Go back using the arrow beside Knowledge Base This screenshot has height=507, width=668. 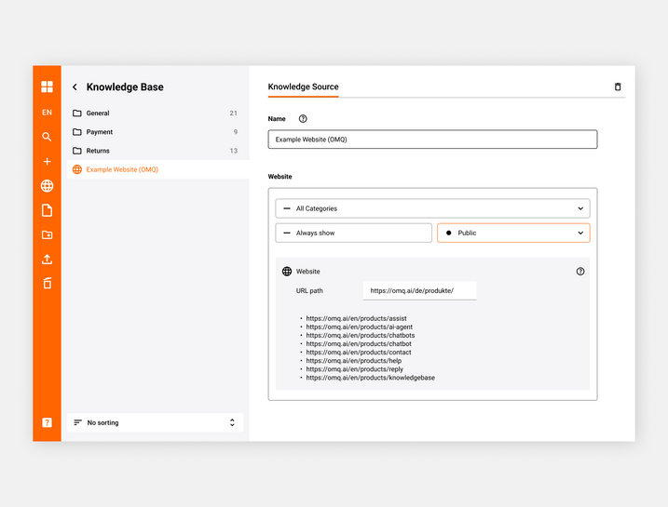pyautogui.click(x=75, y=87)
